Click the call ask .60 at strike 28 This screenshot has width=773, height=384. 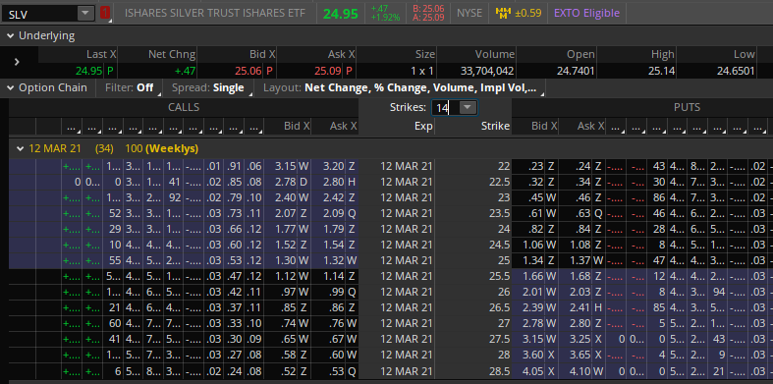(335, 355)
